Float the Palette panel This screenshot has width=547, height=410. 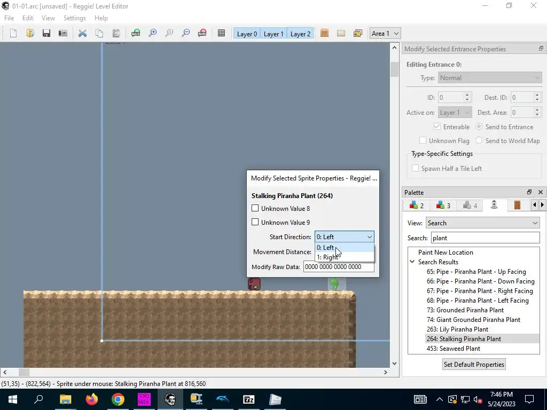tap(529, 192)
